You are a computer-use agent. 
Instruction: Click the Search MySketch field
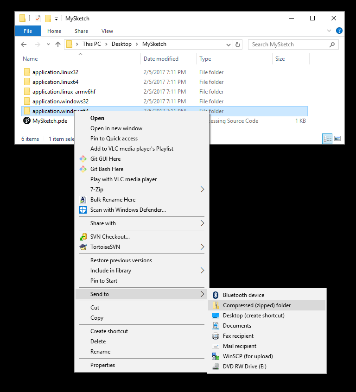[293, 44]
